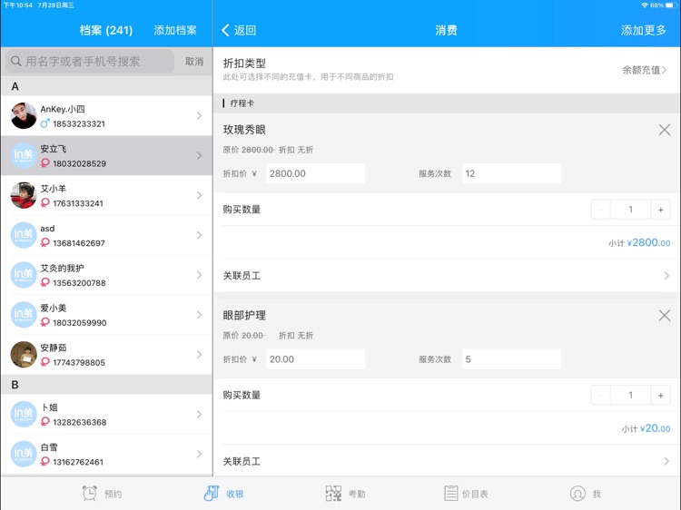The width and height of the screenshot is (681, 510).
Task: Tap 返回 link text
Action: tap(245, 30)
